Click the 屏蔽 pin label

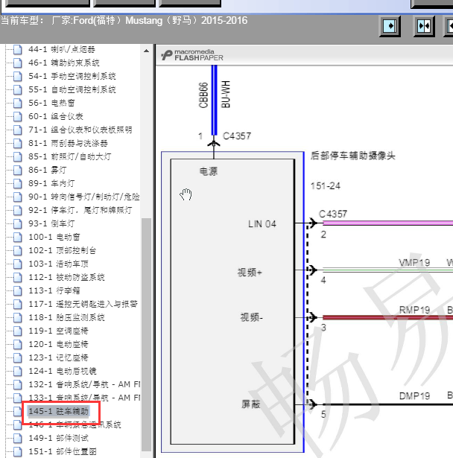tap(251, 404)
